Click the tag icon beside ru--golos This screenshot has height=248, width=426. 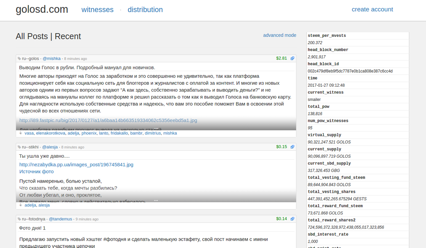[19, 58]
